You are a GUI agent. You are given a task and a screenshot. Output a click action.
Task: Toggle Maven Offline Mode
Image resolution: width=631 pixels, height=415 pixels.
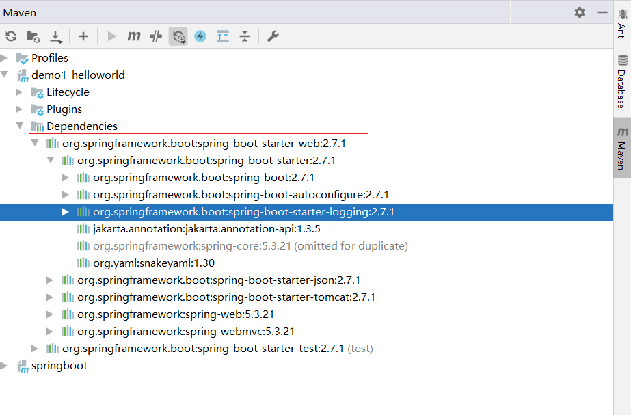point(156,36)
